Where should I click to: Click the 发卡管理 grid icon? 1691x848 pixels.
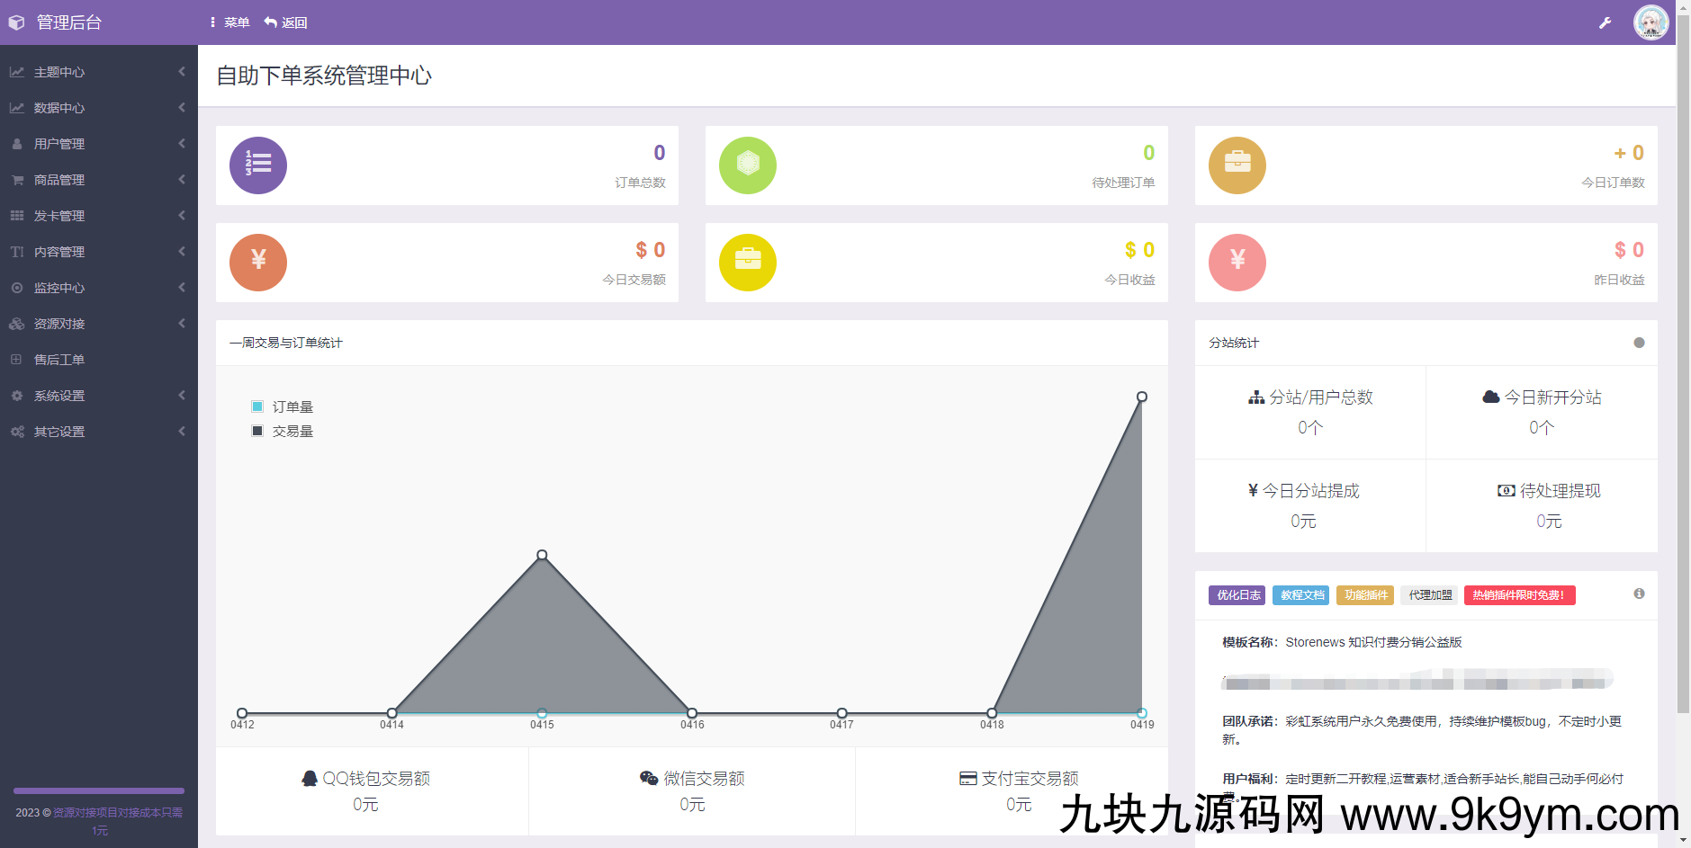[x=17, y=215]
